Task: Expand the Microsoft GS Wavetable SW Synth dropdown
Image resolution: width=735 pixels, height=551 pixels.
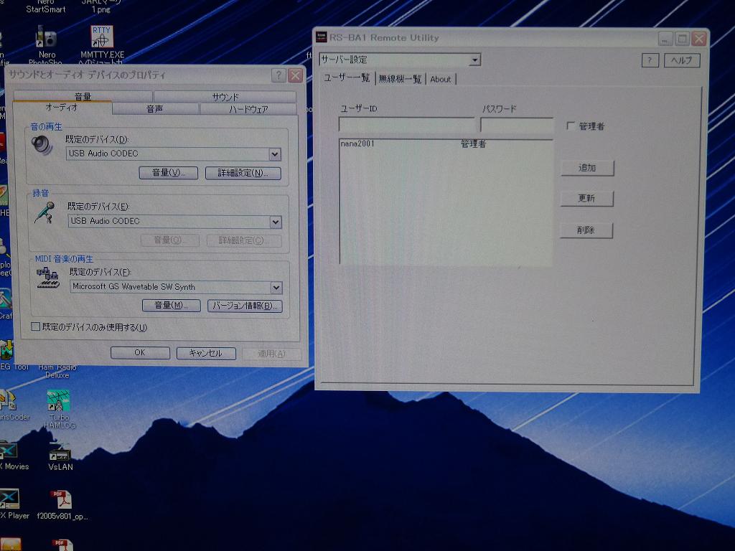Action: pos(276,288)
